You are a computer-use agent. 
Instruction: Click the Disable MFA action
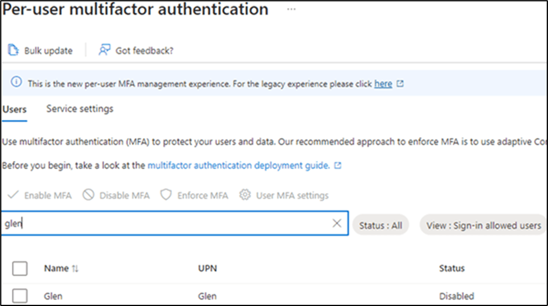[117, 196]
